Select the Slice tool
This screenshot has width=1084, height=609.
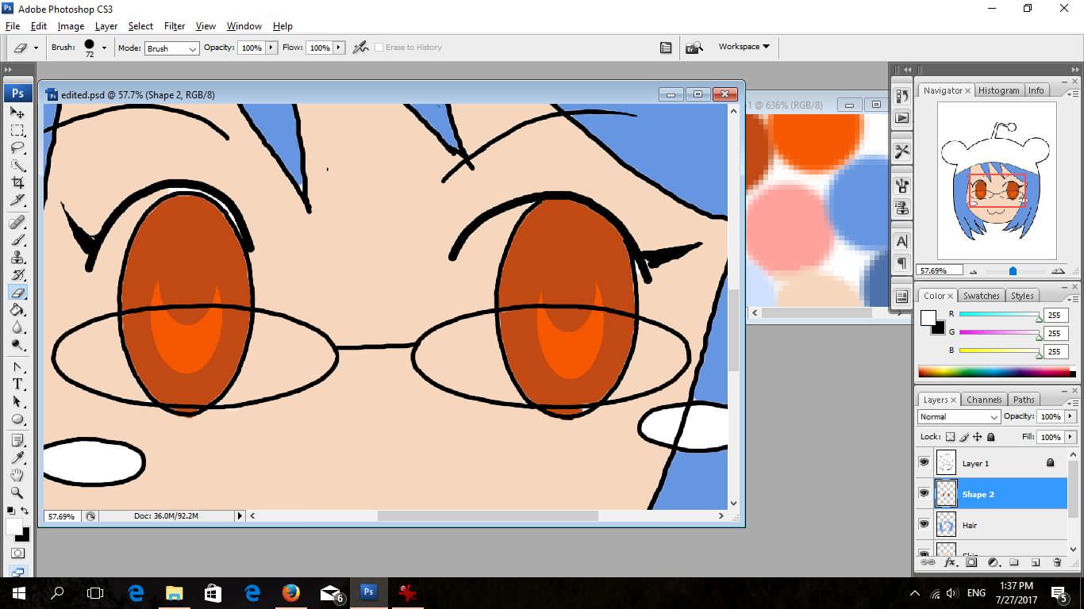point(17,201)
